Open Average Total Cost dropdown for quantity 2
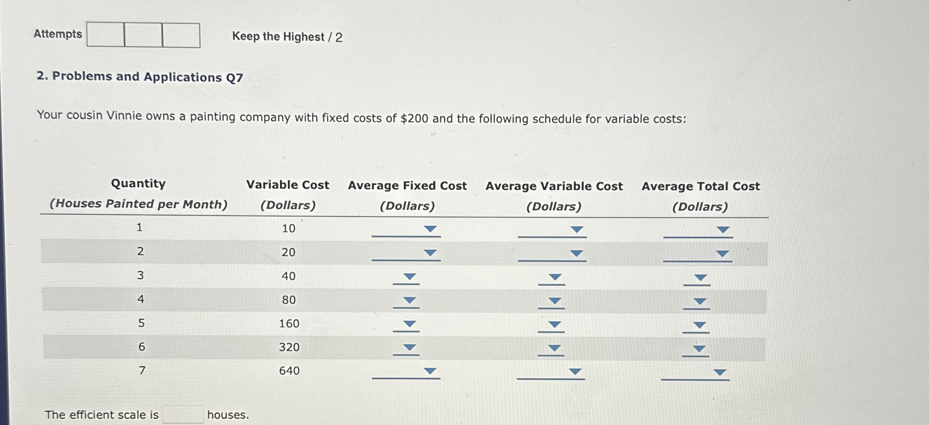 (723, 253)
